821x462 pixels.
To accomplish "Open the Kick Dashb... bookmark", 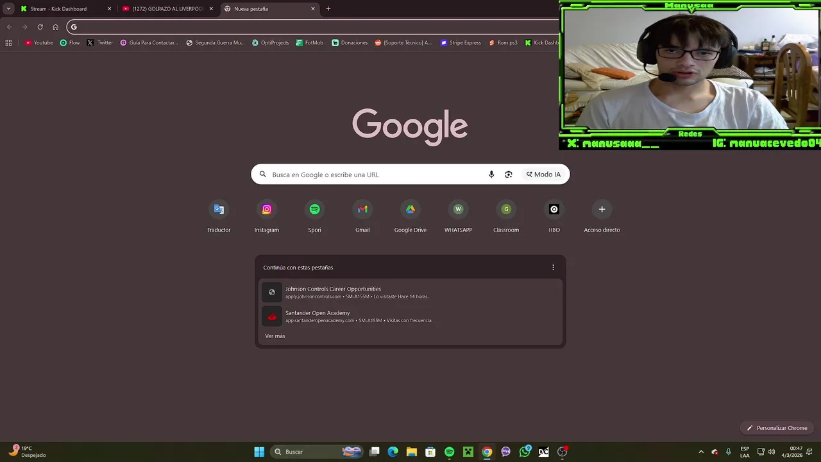I will pos(541,43).
